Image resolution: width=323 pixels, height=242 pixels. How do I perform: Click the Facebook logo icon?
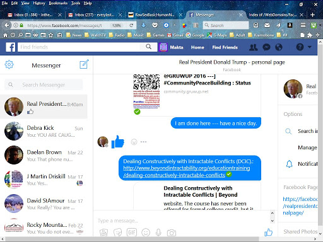(11, 47)
